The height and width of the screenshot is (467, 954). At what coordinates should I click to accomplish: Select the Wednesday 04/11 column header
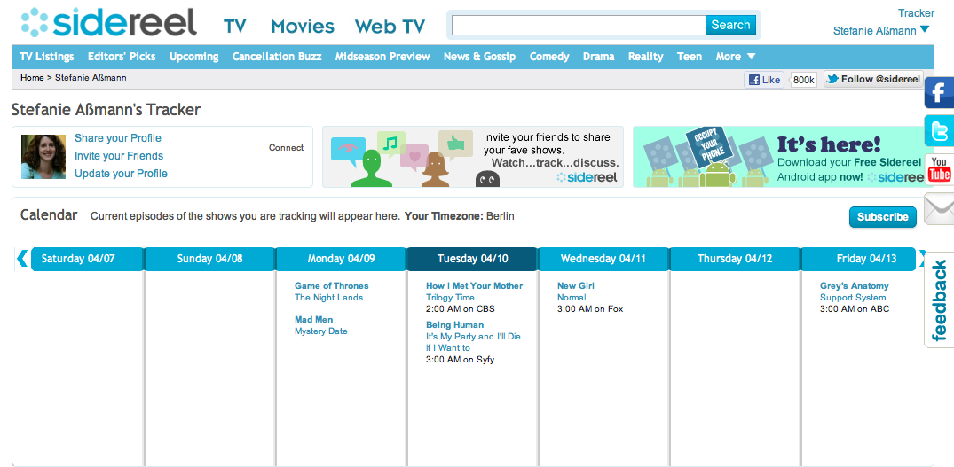click(x=603, y=259)
